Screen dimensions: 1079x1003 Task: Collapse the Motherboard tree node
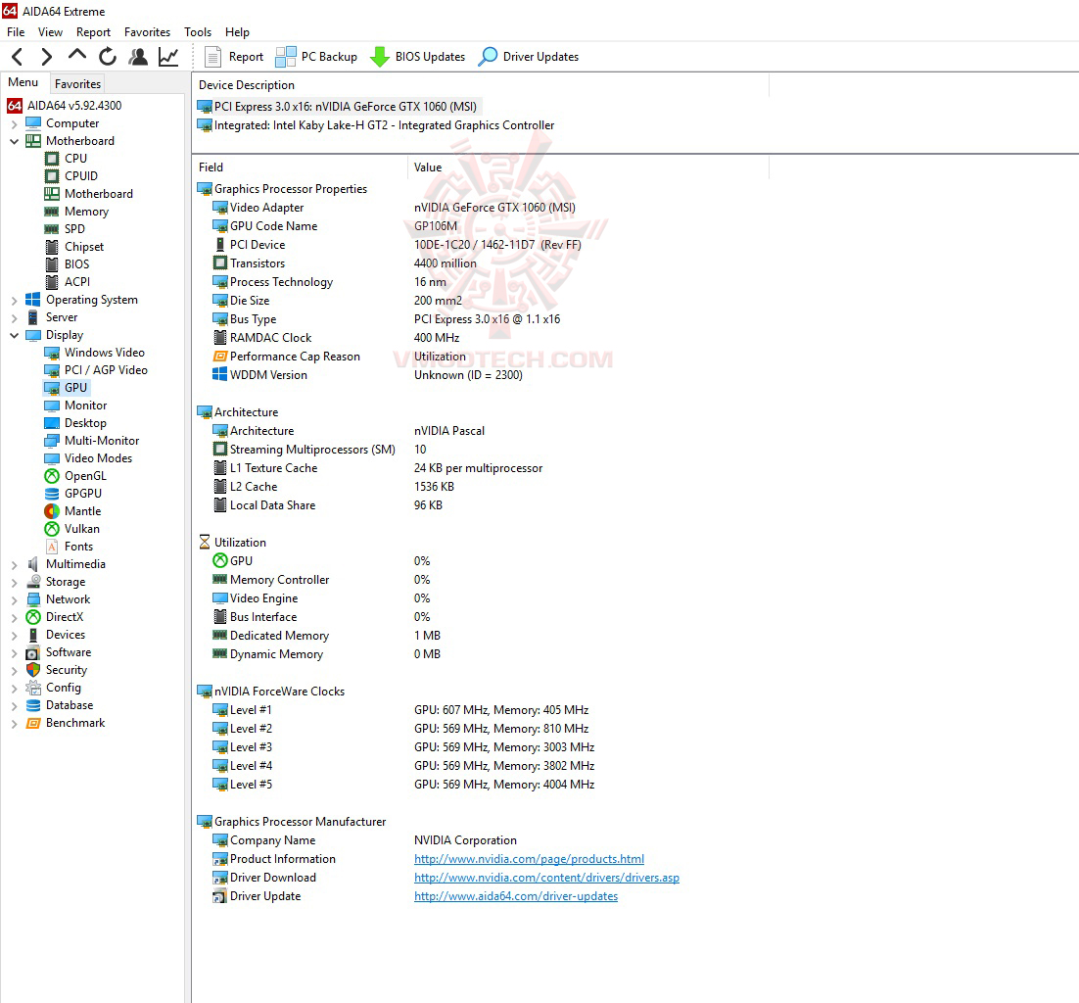click(x=15, y=141)
